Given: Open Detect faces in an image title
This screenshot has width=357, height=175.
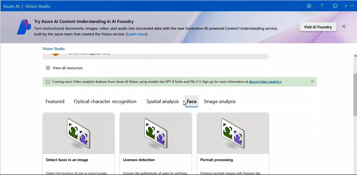Looking at the screenshot, I should pyautogui.click(x=67, y=160).
